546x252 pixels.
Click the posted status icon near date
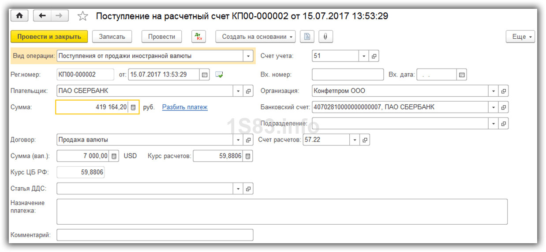pyautogui.click(x=219, y=75)
